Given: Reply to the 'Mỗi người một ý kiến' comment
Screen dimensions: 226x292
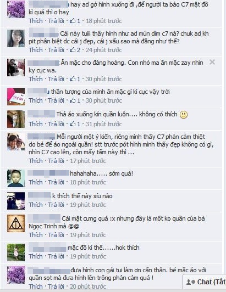Looking at the screenshot, I should click(x=56, y=161).
